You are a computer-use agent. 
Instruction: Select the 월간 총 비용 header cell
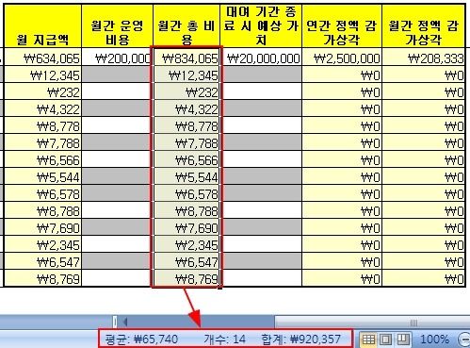pyautogui.click(x=186, y=26)
